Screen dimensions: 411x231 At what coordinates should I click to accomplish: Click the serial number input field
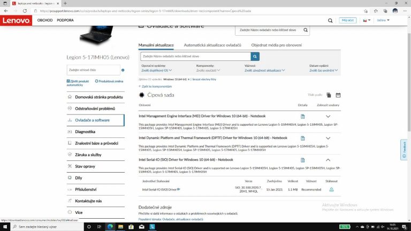pos(93,70)
